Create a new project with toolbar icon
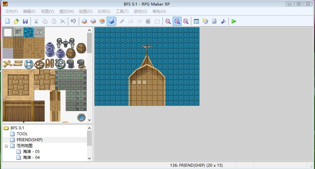The height and width of the screenshot is (169, 315). point(8,21)
